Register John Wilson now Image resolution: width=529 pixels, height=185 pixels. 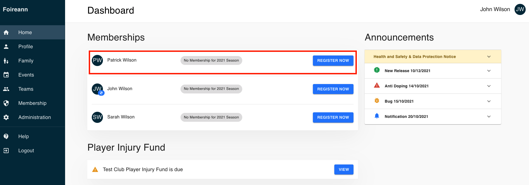[333, 89]
